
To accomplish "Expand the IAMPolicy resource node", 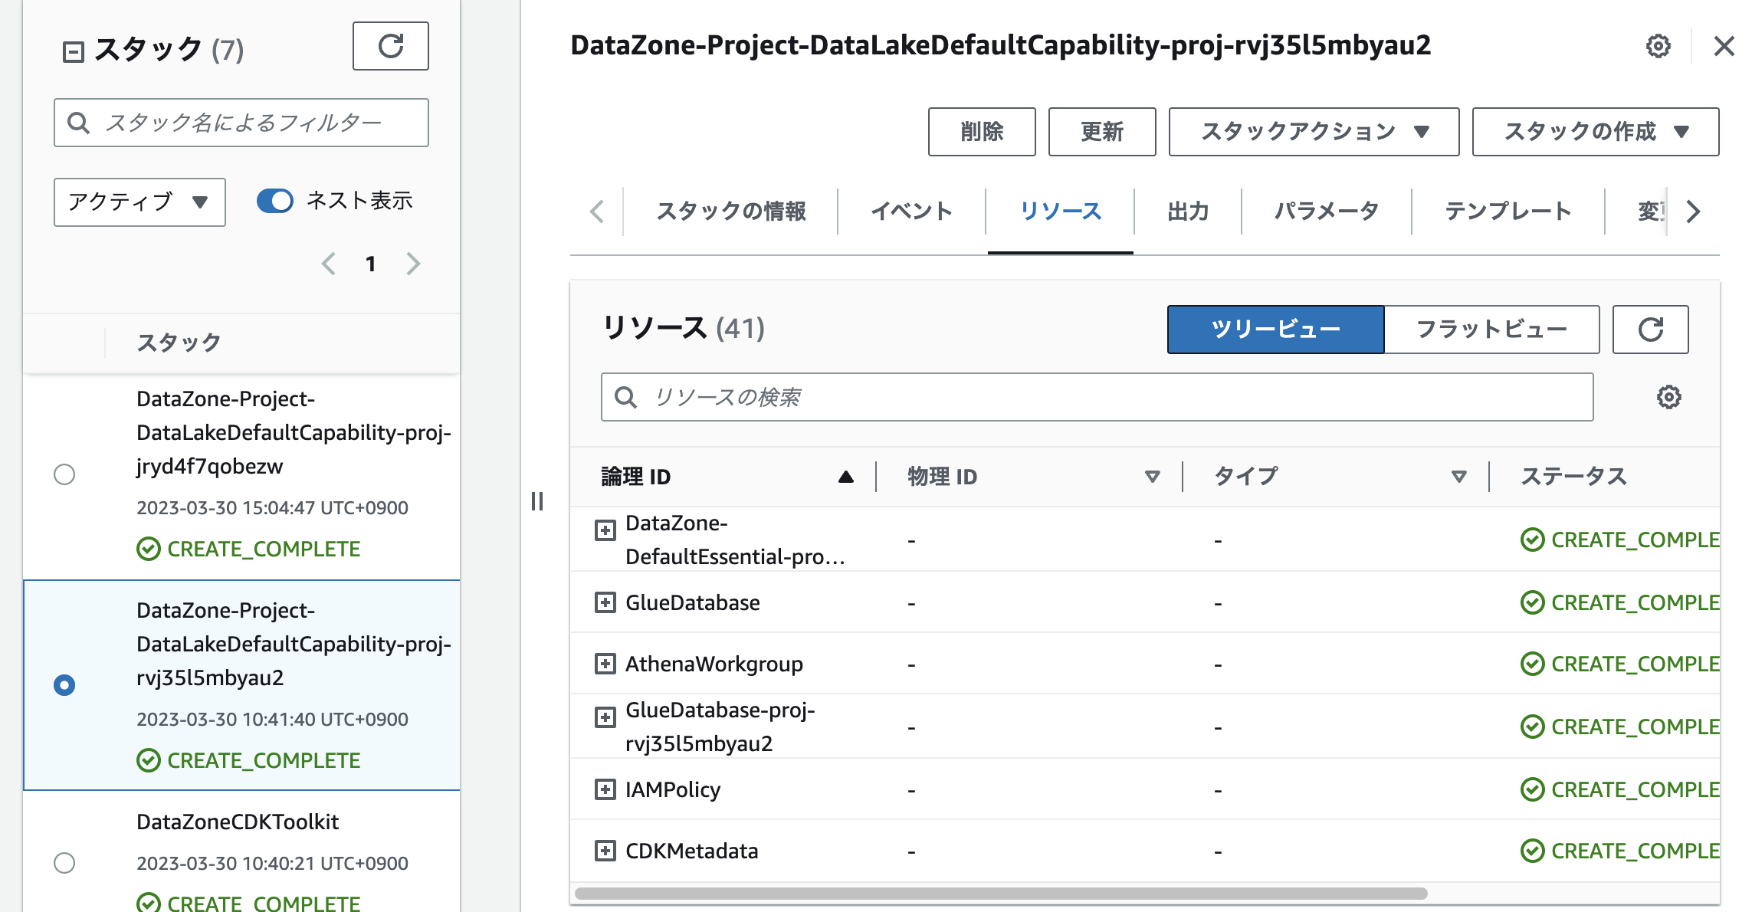I will pyautogui.click(x=605, y=789).
